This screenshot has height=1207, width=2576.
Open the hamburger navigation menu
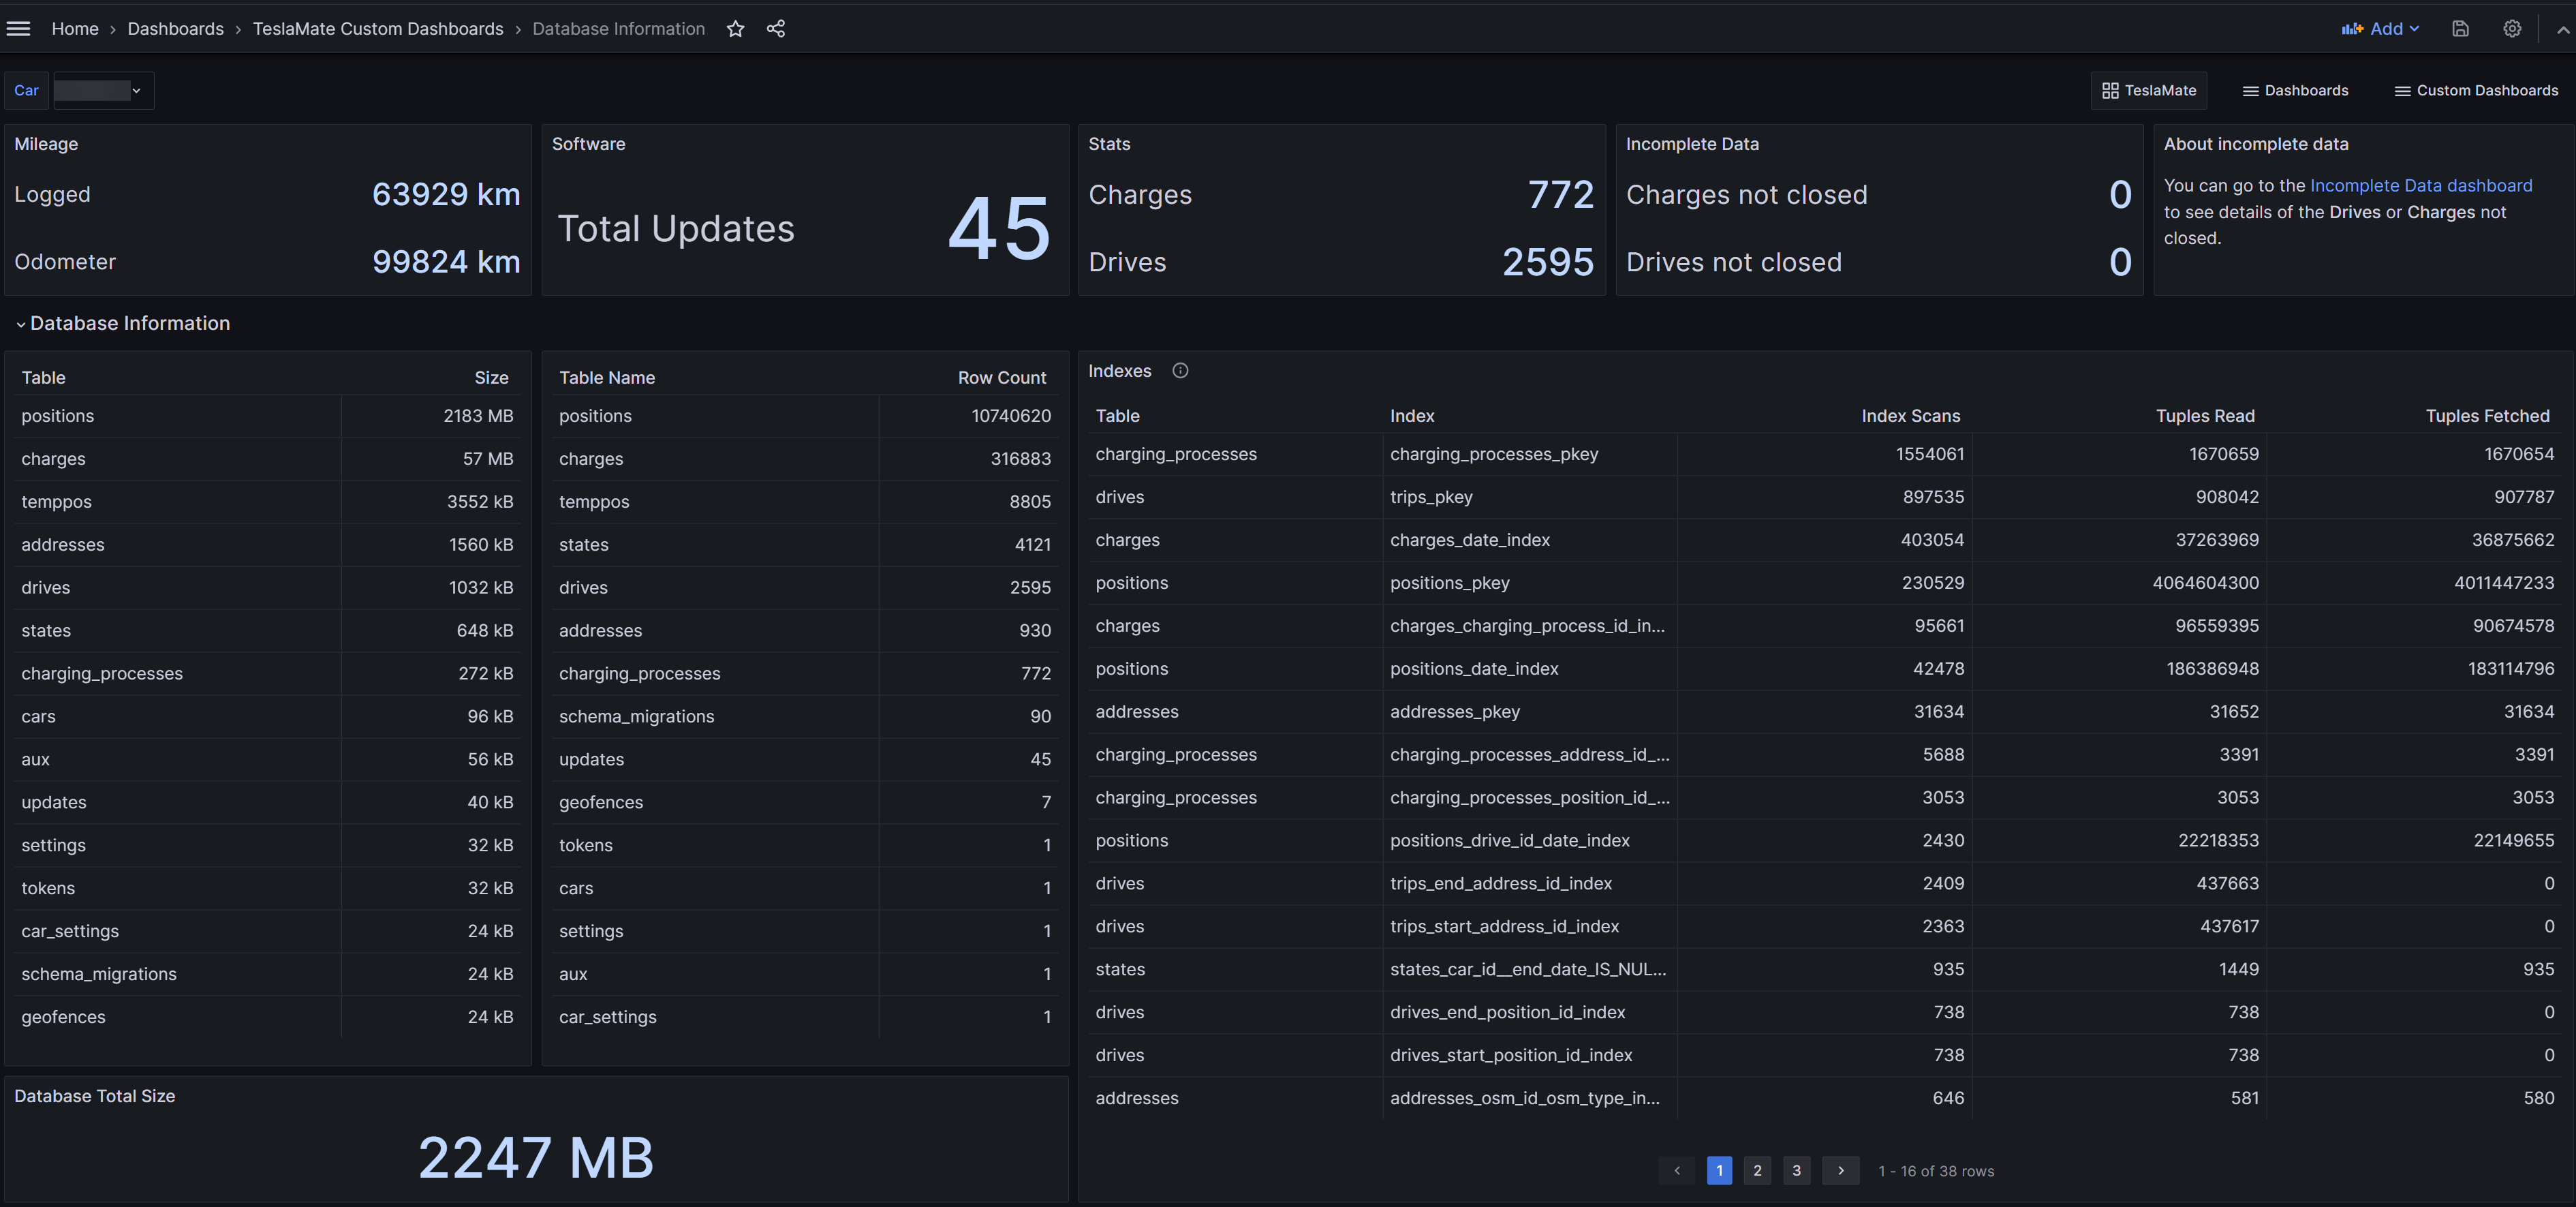[x=18, y=29]
